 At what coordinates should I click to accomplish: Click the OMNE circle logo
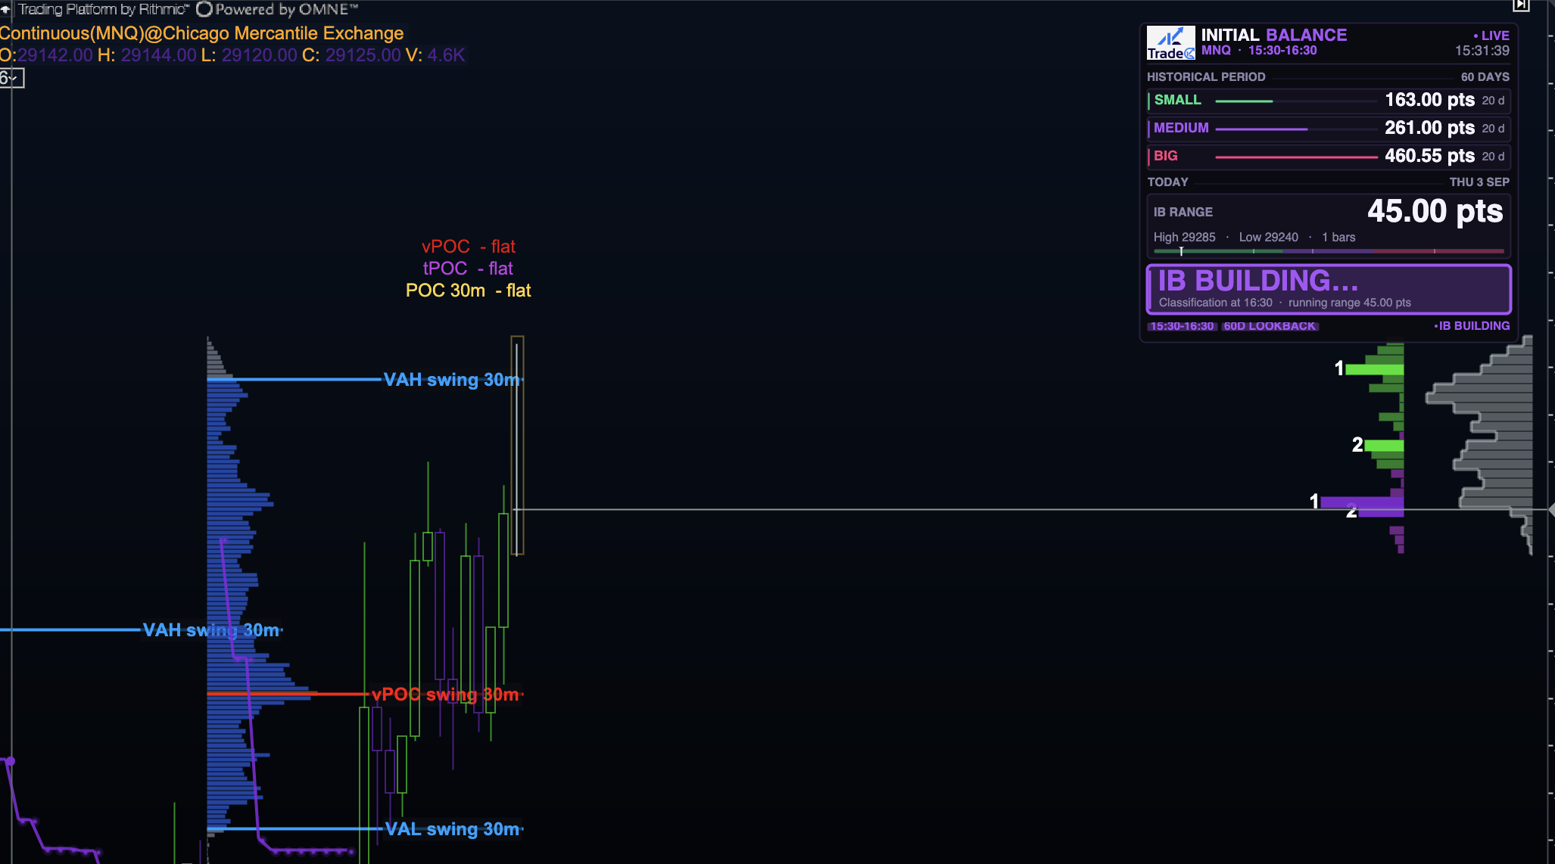point(204,9)
